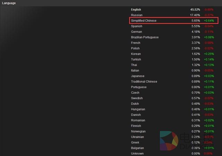222x156 pixels.
Task: Click the 0.57% Swedish share value
Action: [196, 98]
